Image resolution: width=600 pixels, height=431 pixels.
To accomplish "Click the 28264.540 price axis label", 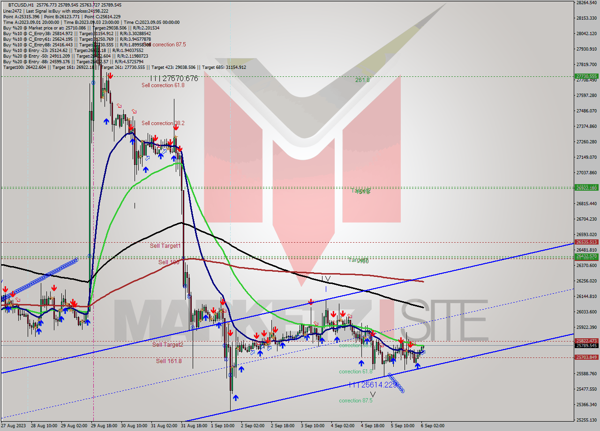I will click(586, 2).
